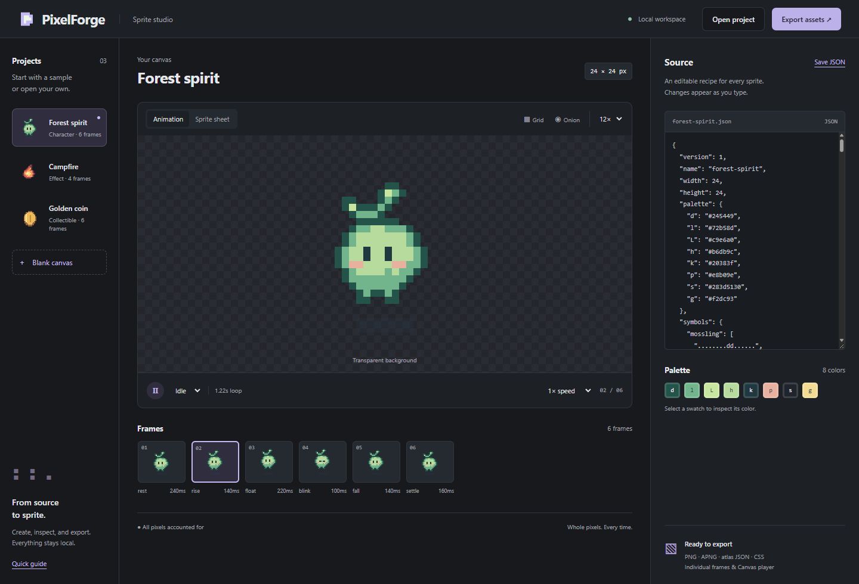Click the Ready to export hatched icon

[x=671, y=549]
